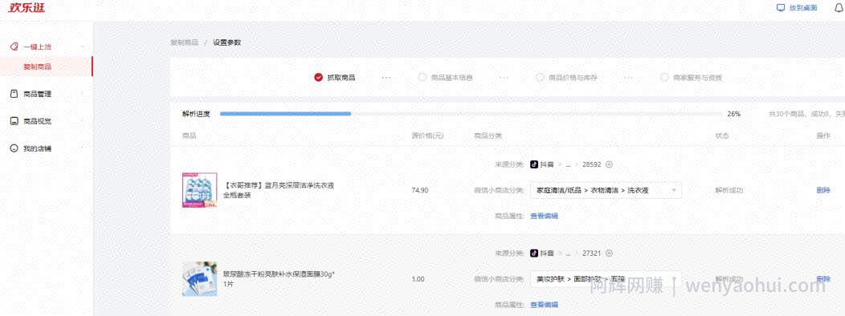Delete the 玻尿酸面膜 product row
845x316 pixels.
(x=823, y=279)
